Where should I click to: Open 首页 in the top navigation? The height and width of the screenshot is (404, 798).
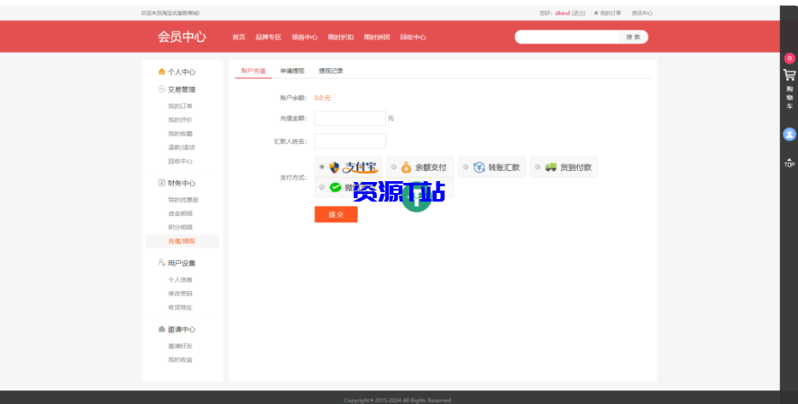(x=239, y=37)
